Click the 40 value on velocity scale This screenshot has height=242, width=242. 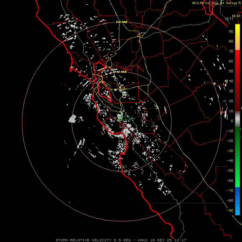click(x=231, y=81)
